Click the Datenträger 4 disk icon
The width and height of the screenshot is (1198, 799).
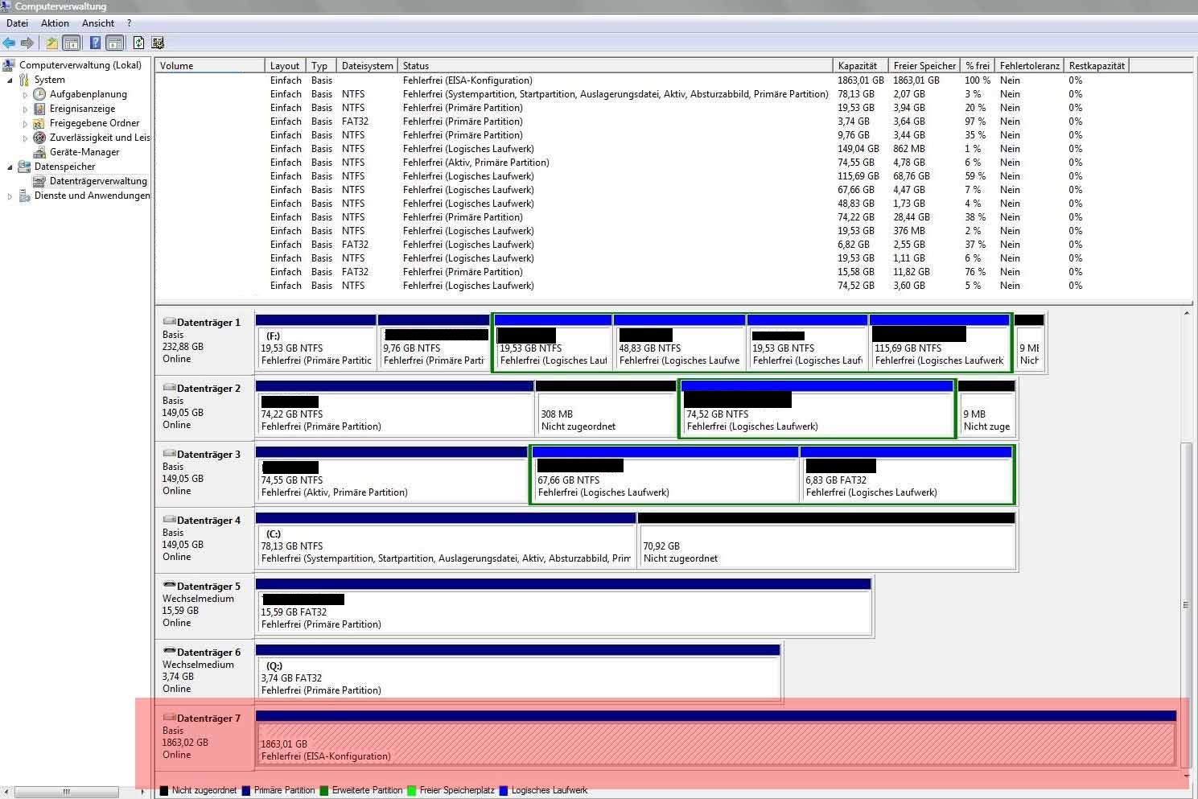tap(169, 520)
